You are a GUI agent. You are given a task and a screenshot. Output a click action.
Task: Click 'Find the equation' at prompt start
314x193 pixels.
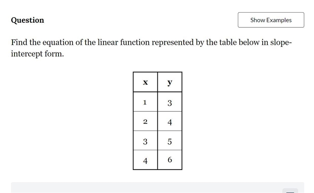tap(42, 43)
